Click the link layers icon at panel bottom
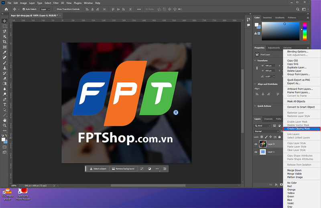This screenshot has width=321, height=208. pos(270,185)
